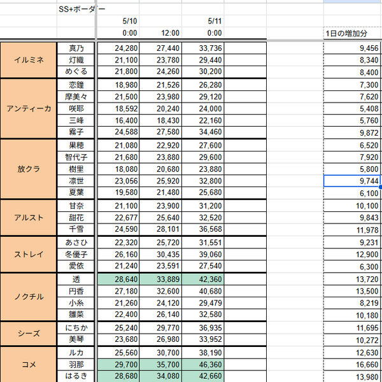Click the increase value 12,900
Image resolution: width=382 pixels, height=382 pixels.
pyautogui.click(x=352, y=255)
